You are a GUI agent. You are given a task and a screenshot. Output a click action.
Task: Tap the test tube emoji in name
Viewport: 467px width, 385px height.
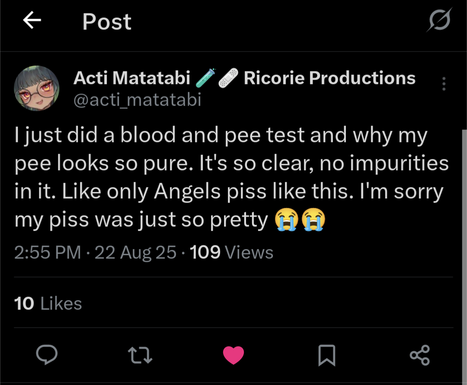(x=205, y=78)
